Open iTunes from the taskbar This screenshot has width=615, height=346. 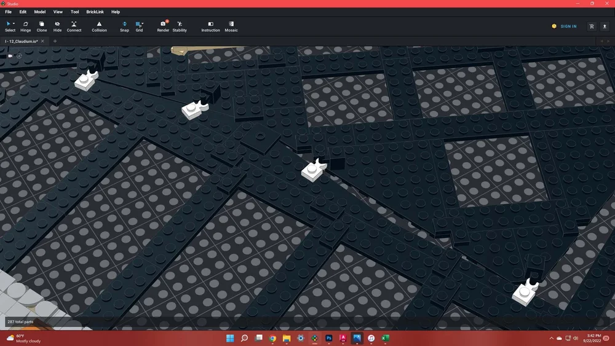(x=371, y=338)
